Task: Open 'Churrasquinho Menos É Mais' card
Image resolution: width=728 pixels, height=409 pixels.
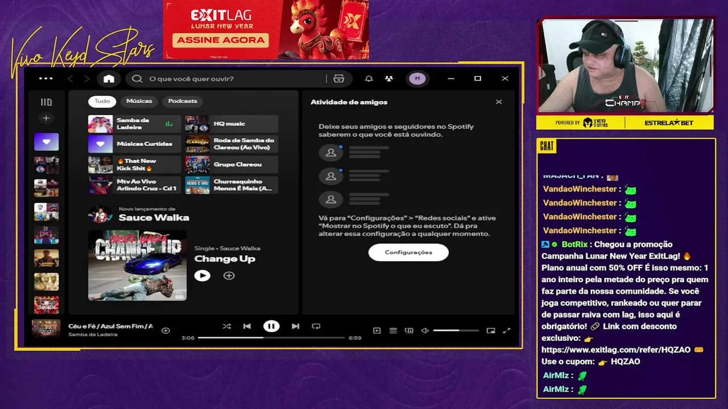Action: tap(231, 185)
